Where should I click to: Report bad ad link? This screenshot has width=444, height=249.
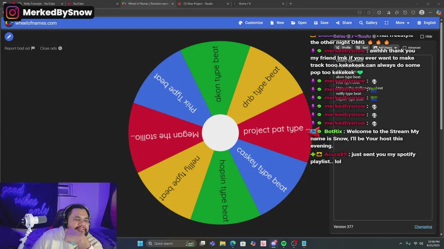click(x=20, y=48)
